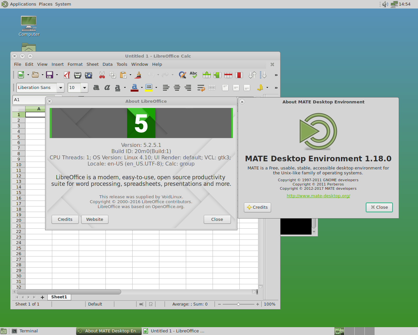Click the Print icon in toolbar
The image size is (418, 335).
(x=78, y=75)
